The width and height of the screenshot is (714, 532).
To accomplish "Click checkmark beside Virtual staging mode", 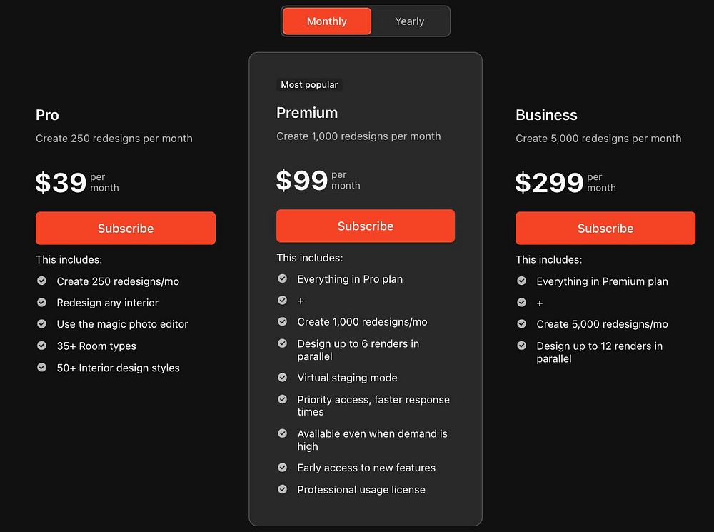I will (x=283, y=377).
